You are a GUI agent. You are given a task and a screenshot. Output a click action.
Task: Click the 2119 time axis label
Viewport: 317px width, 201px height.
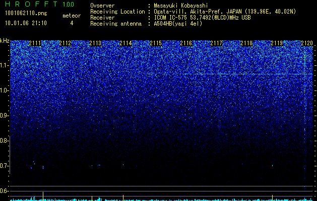(x=276, y=43)
